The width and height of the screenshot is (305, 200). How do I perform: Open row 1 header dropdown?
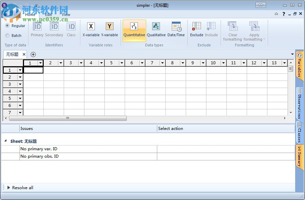click(x=20, y=70)
